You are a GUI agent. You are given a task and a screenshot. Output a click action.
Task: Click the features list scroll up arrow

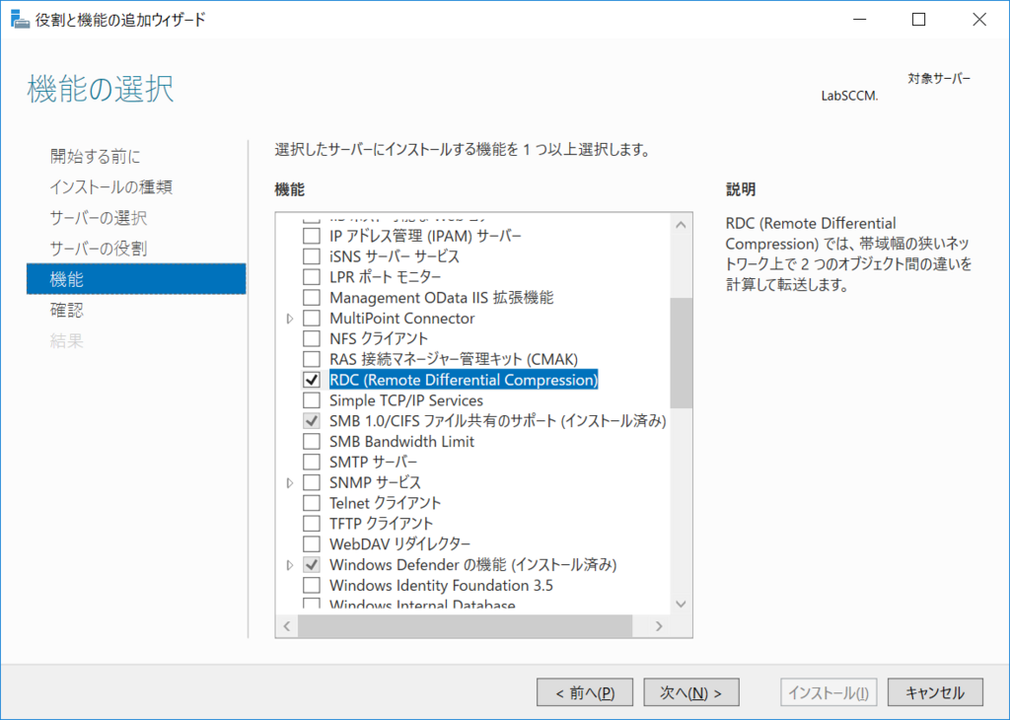[x=681, y=225]
